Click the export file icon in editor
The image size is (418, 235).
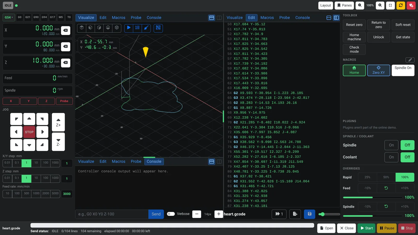pyautogui.click(x=295, y=214)
